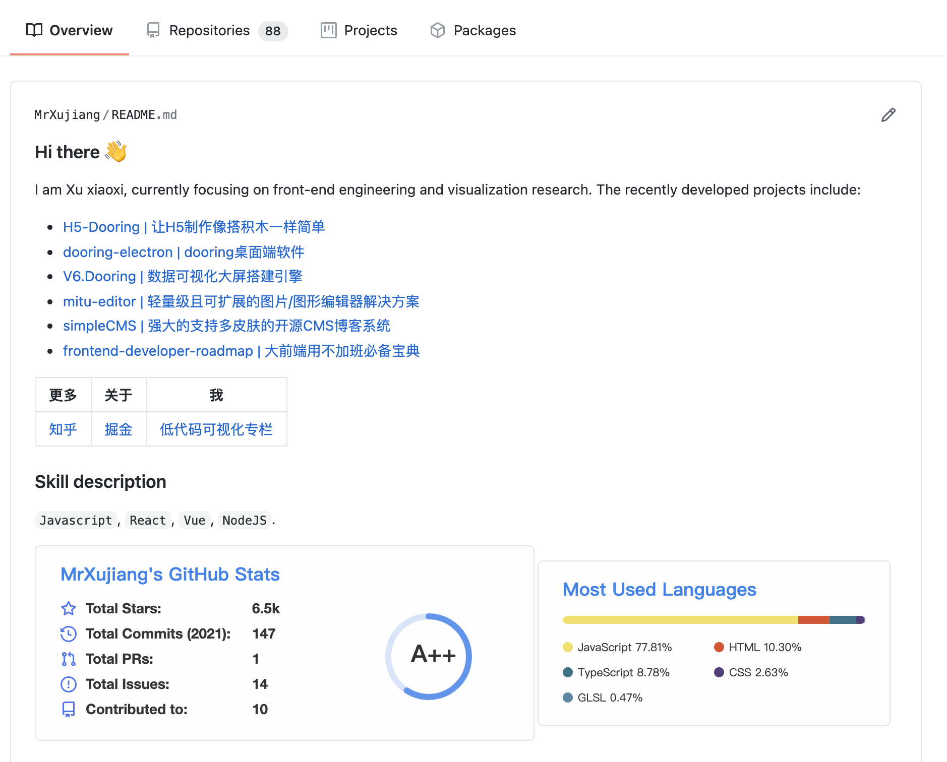Click the teal TypeScript segment of language bar
This screenshot has height=762, width=947.
click(x=843, y=620)
